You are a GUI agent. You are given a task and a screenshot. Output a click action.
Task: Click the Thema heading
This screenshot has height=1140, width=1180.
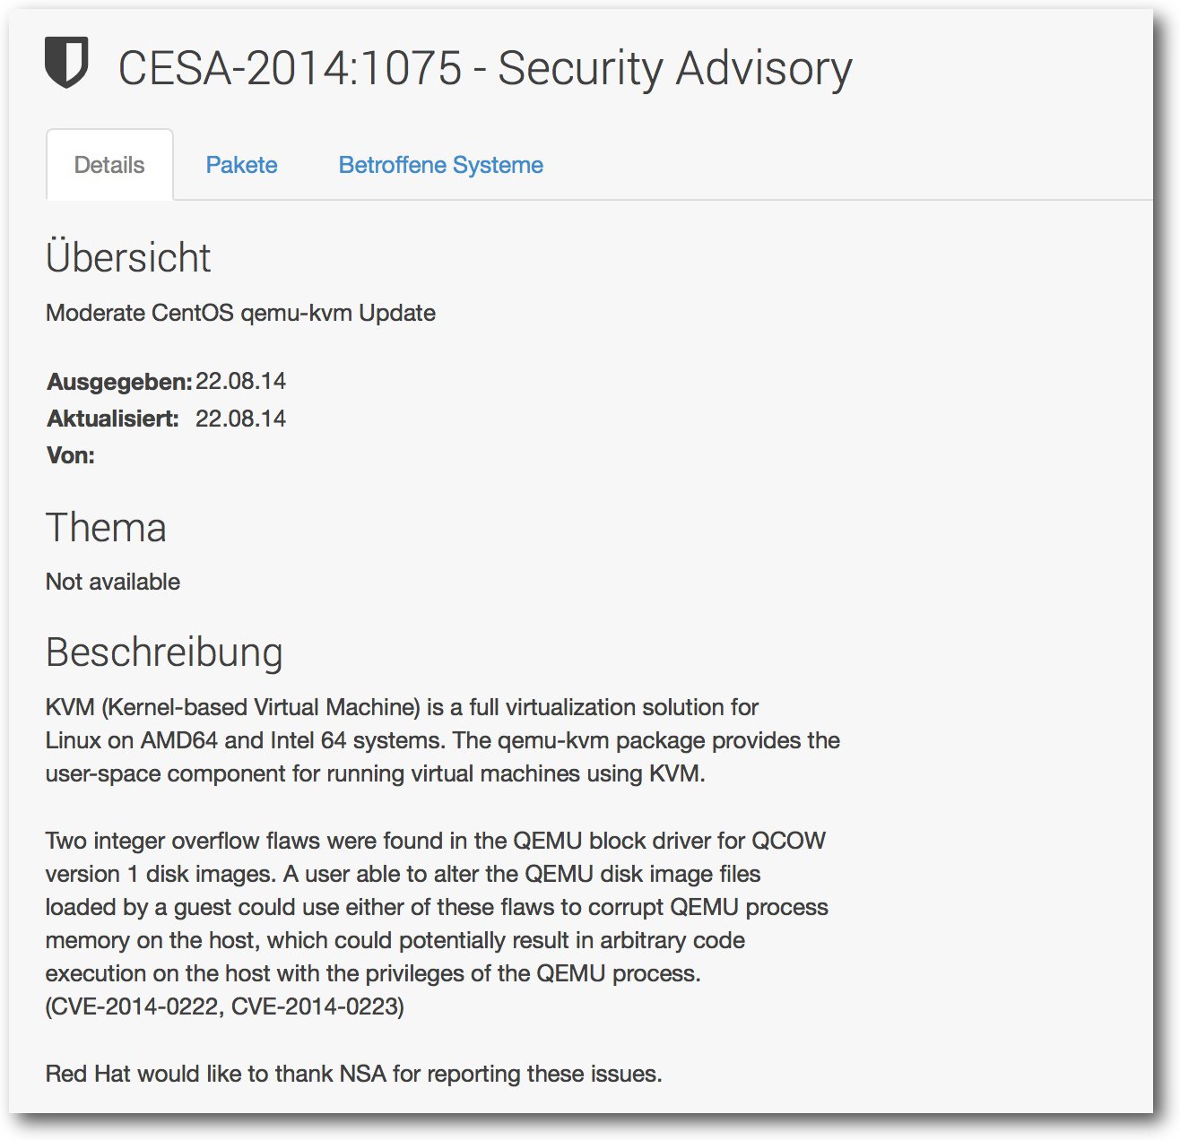point(106,528)
